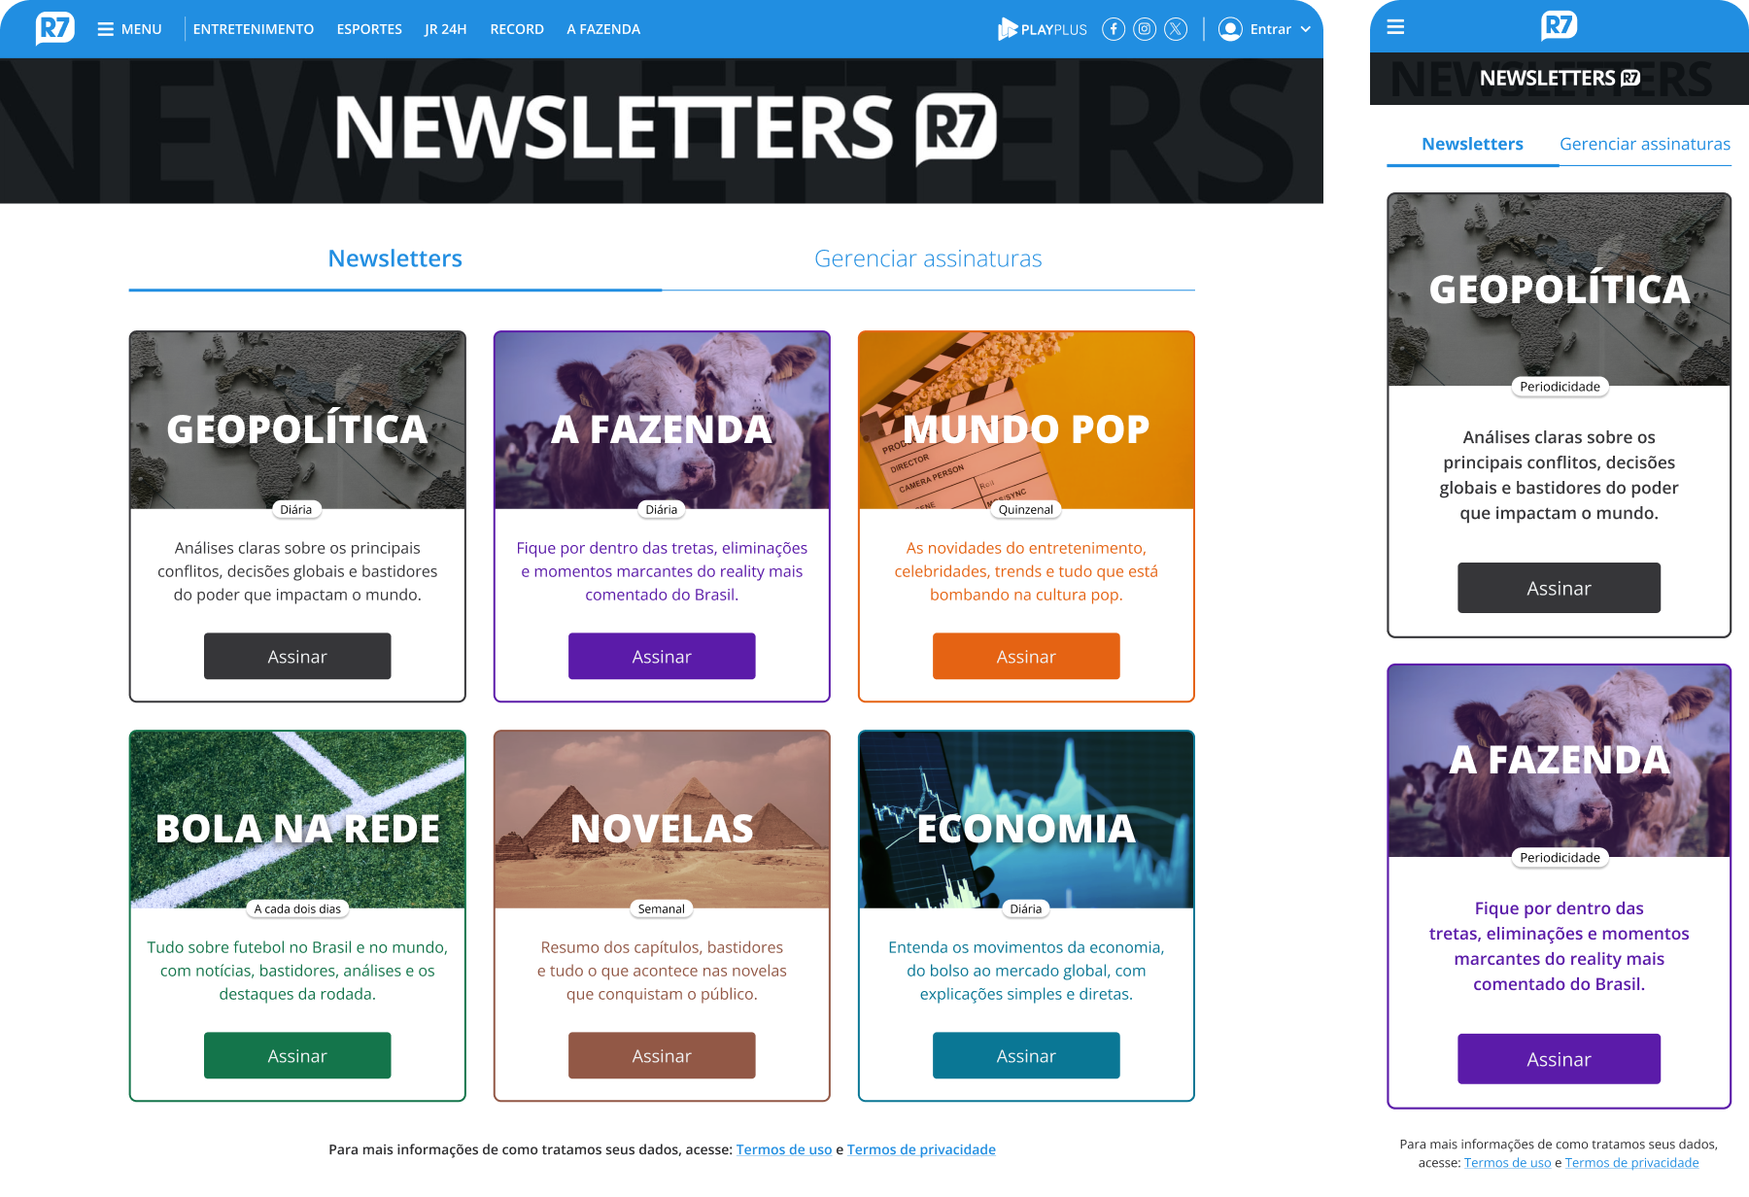
Task: Click the 'A cada dois dias' badge
Action: pos(297,908)
